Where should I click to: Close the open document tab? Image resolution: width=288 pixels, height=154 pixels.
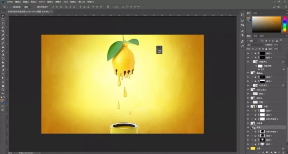click(52, 11)
